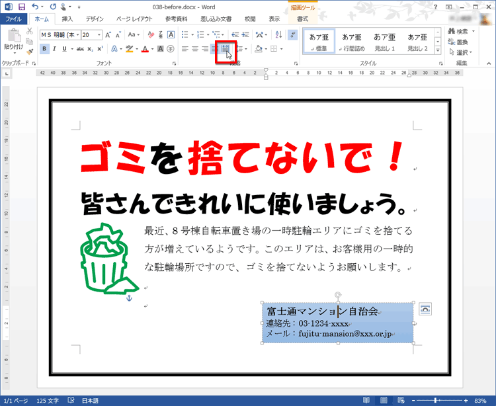Screen dimensions: 496x406
Task: Open ribbon display options
Action: tap(449, 7)
